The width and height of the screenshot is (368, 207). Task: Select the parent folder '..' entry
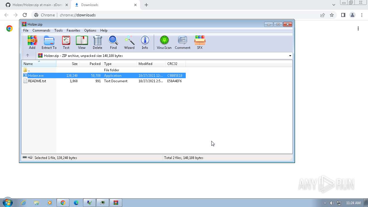coord(104,70)
